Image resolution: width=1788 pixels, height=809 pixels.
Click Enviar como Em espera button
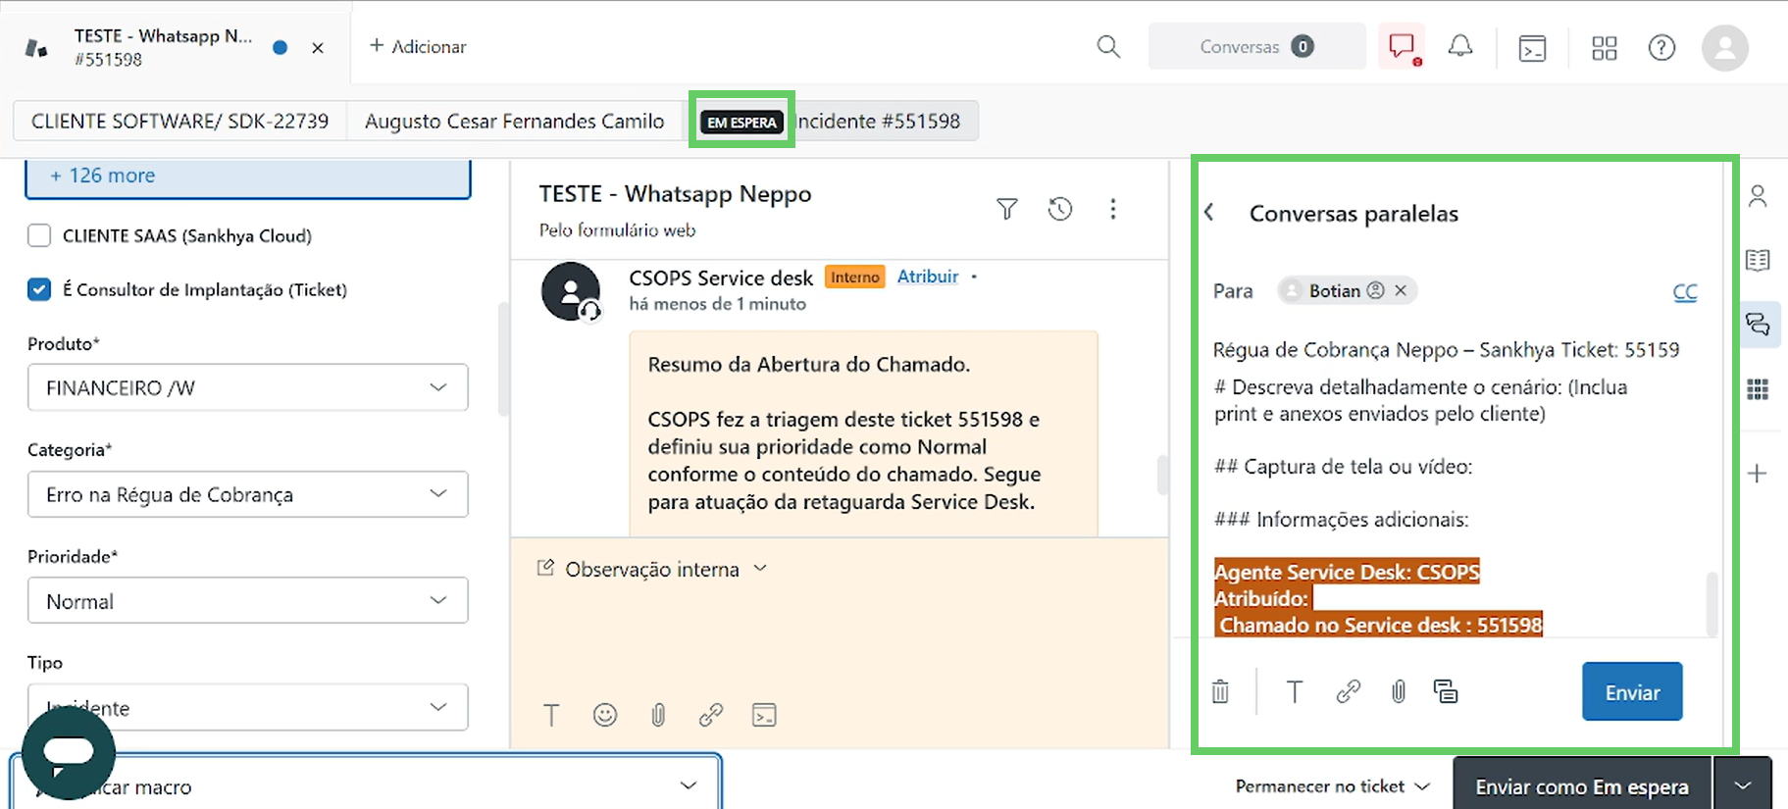tap(1581, 786)
